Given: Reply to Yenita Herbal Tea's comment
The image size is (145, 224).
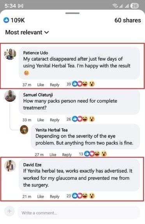Looking at the screenshot, I should point(67,155).
